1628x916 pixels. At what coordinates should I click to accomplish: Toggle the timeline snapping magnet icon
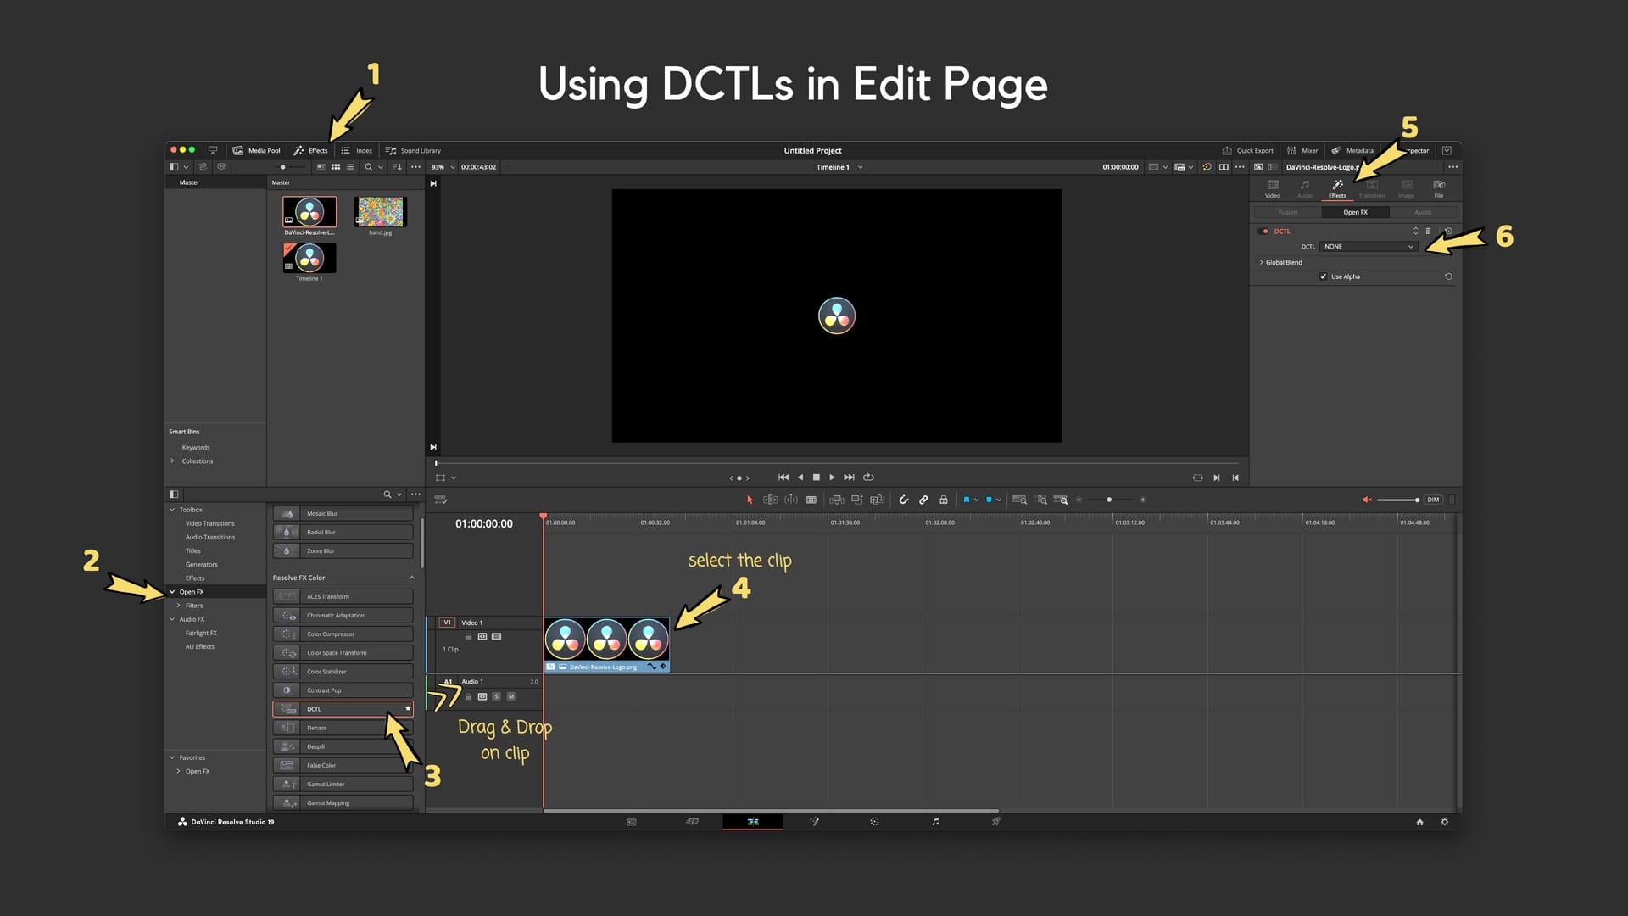coord(903,500)
